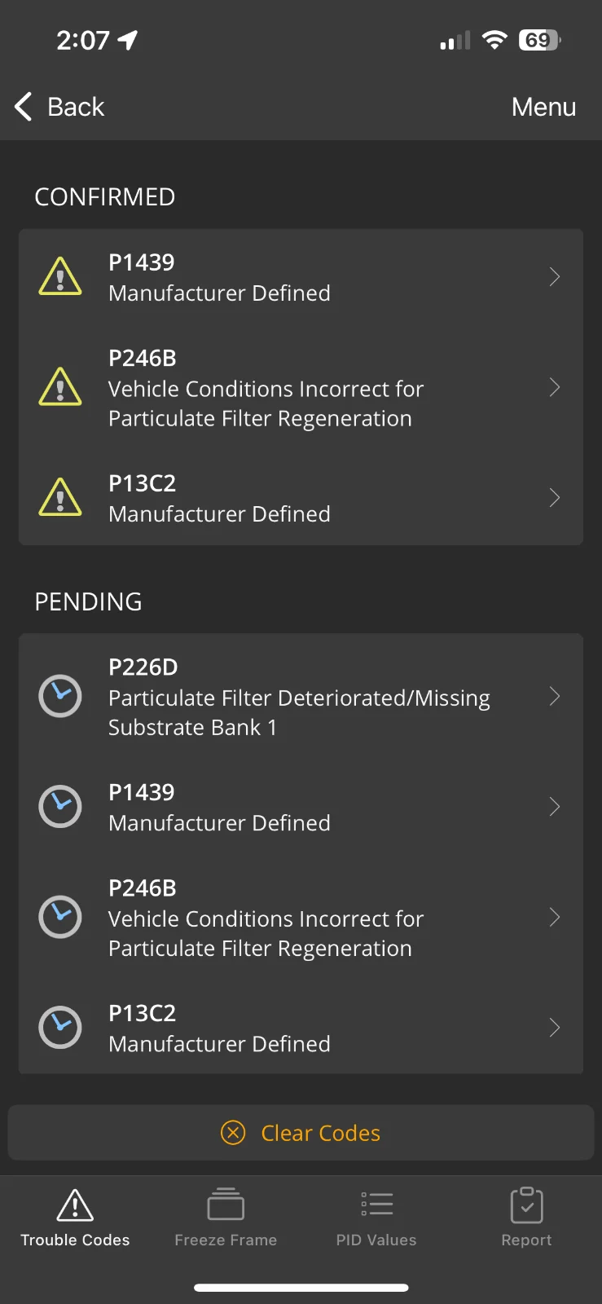Viewport: 602px width, 1304px height.
Task: Tap the warning icon beside confirmed P1439
Action: pyautogui.click(x=60, y=276)
